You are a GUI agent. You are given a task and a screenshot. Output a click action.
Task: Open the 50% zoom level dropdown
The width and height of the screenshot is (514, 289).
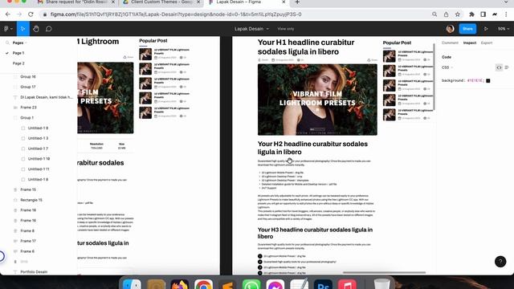coord(504,29)
